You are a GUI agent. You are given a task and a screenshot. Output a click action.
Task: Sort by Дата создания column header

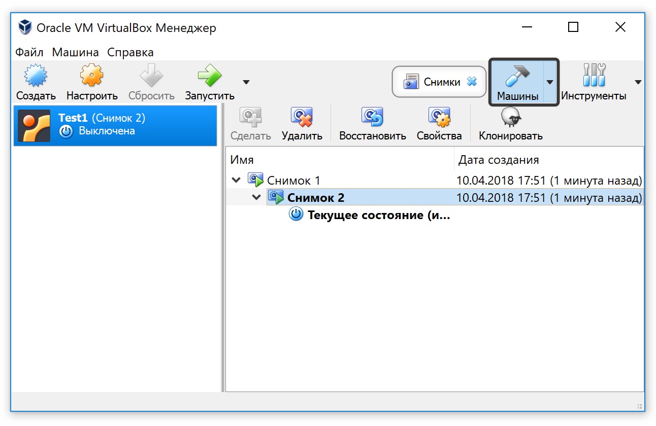549,160
